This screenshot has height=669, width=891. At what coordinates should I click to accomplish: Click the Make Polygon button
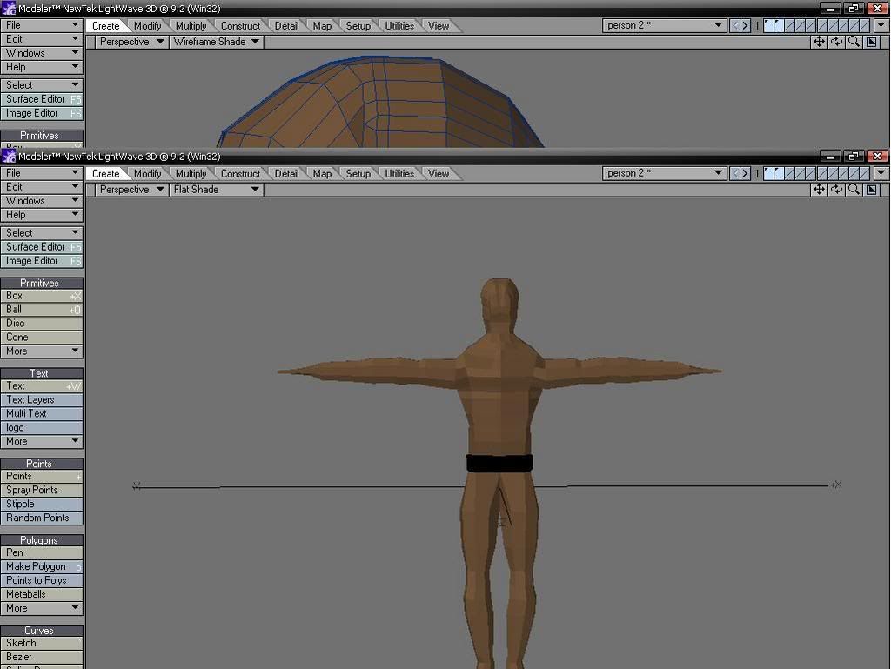pos(42,566)
